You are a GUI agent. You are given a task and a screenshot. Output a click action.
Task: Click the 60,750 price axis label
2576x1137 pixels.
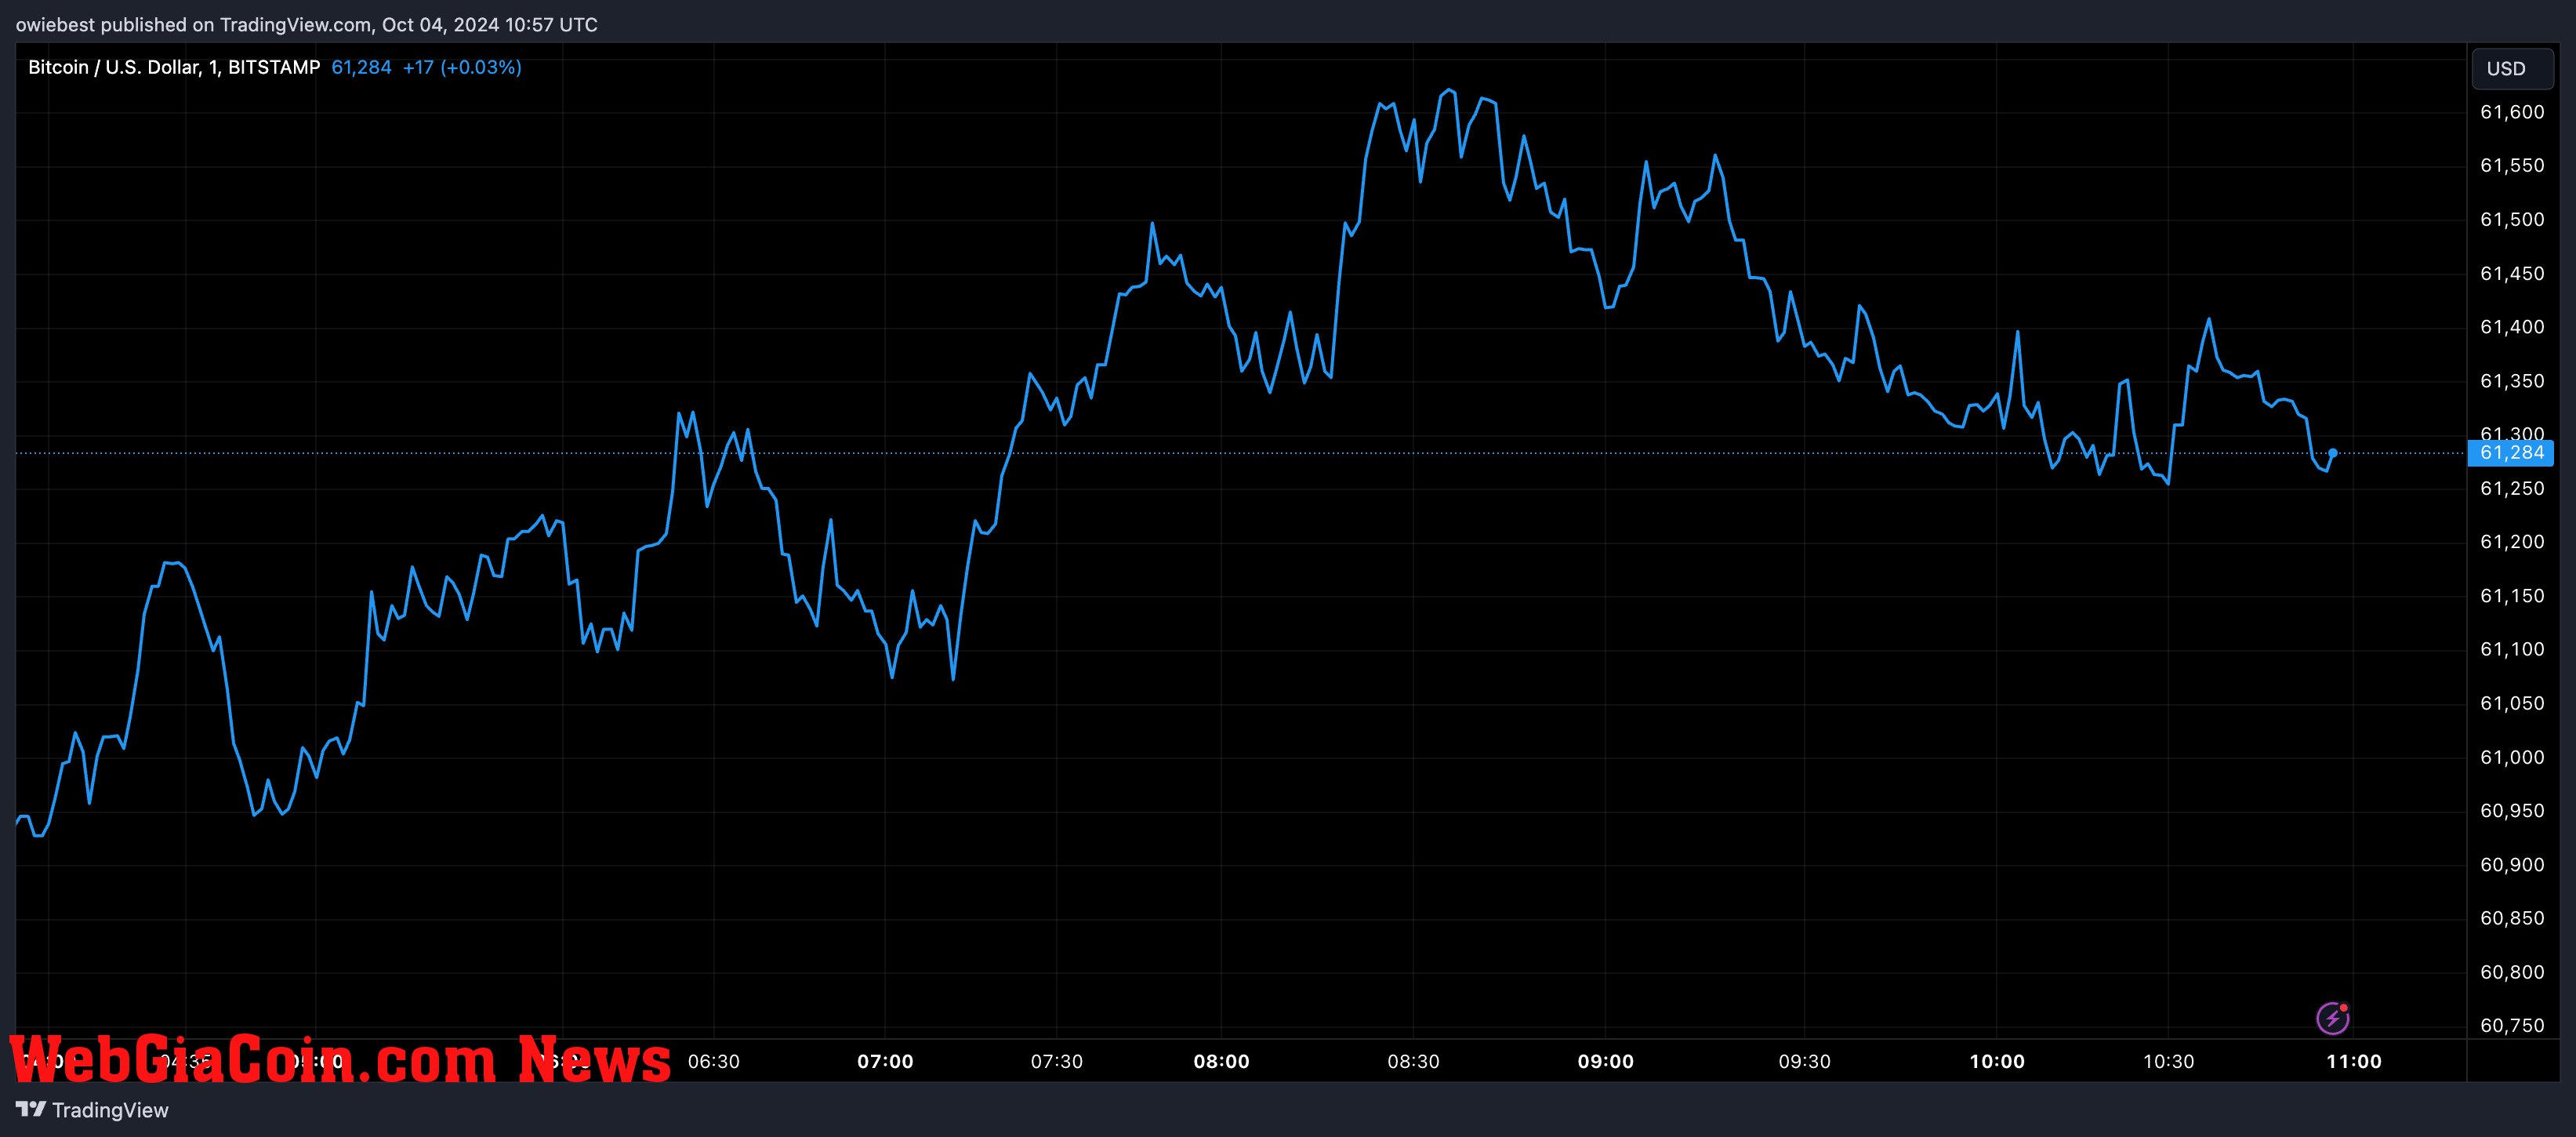(x=2512, y=1026)
